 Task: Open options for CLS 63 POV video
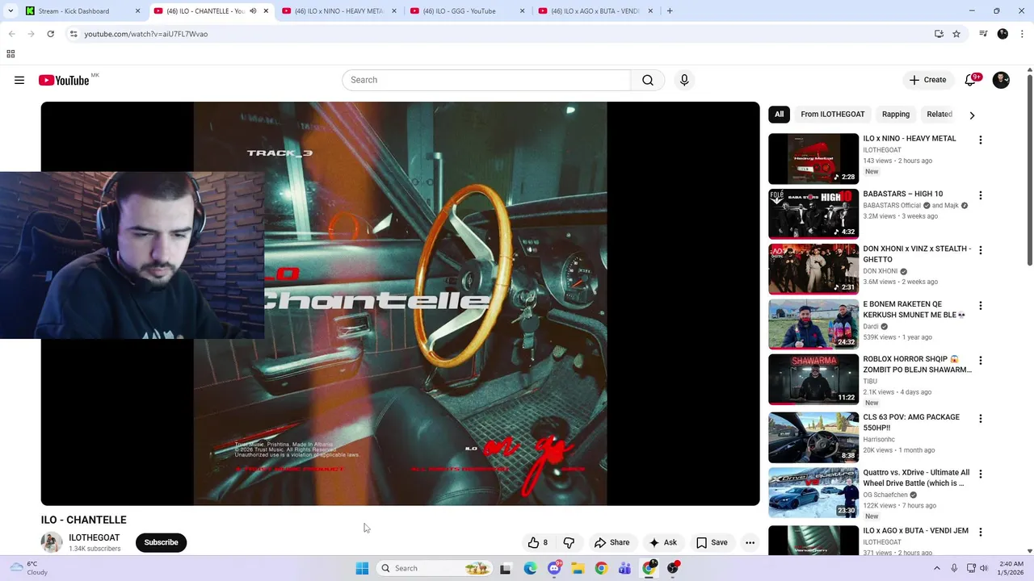981,419
